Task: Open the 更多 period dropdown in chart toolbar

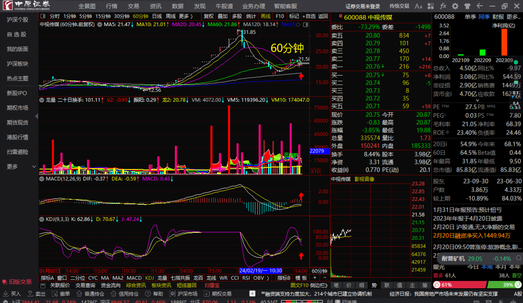Action: coord(186,16)
